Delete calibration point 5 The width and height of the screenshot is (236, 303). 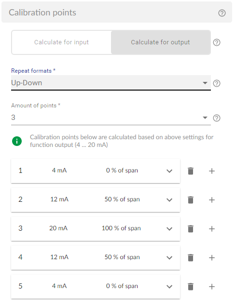point(191,287)
